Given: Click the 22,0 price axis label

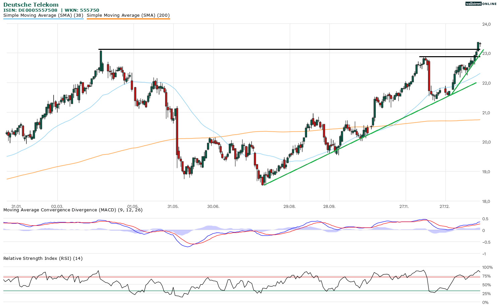Looking at the screenshot, I should [487, 83].
